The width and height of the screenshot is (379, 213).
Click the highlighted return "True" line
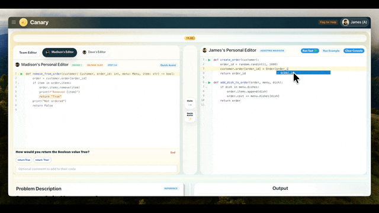[x=50, y=96]
